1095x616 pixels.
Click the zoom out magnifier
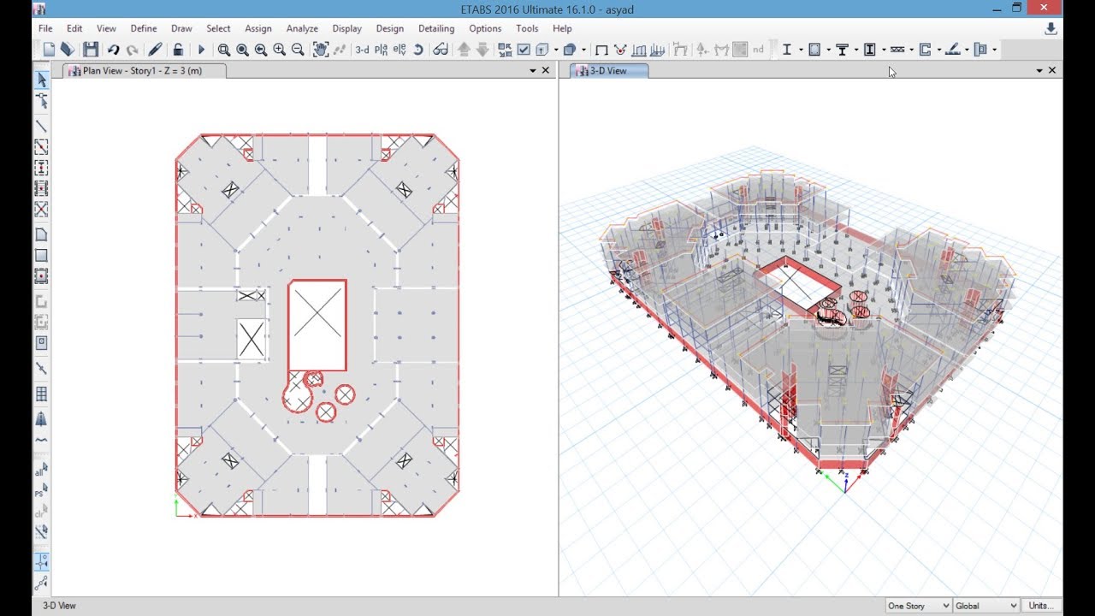[298, 50]
